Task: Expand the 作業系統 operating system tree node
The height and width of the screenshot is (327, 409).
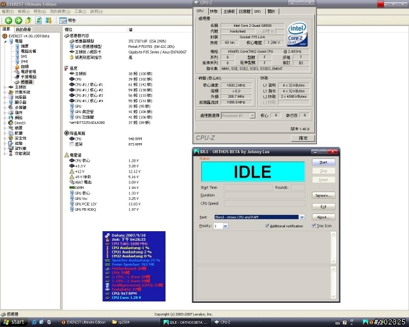Action: 4,93
